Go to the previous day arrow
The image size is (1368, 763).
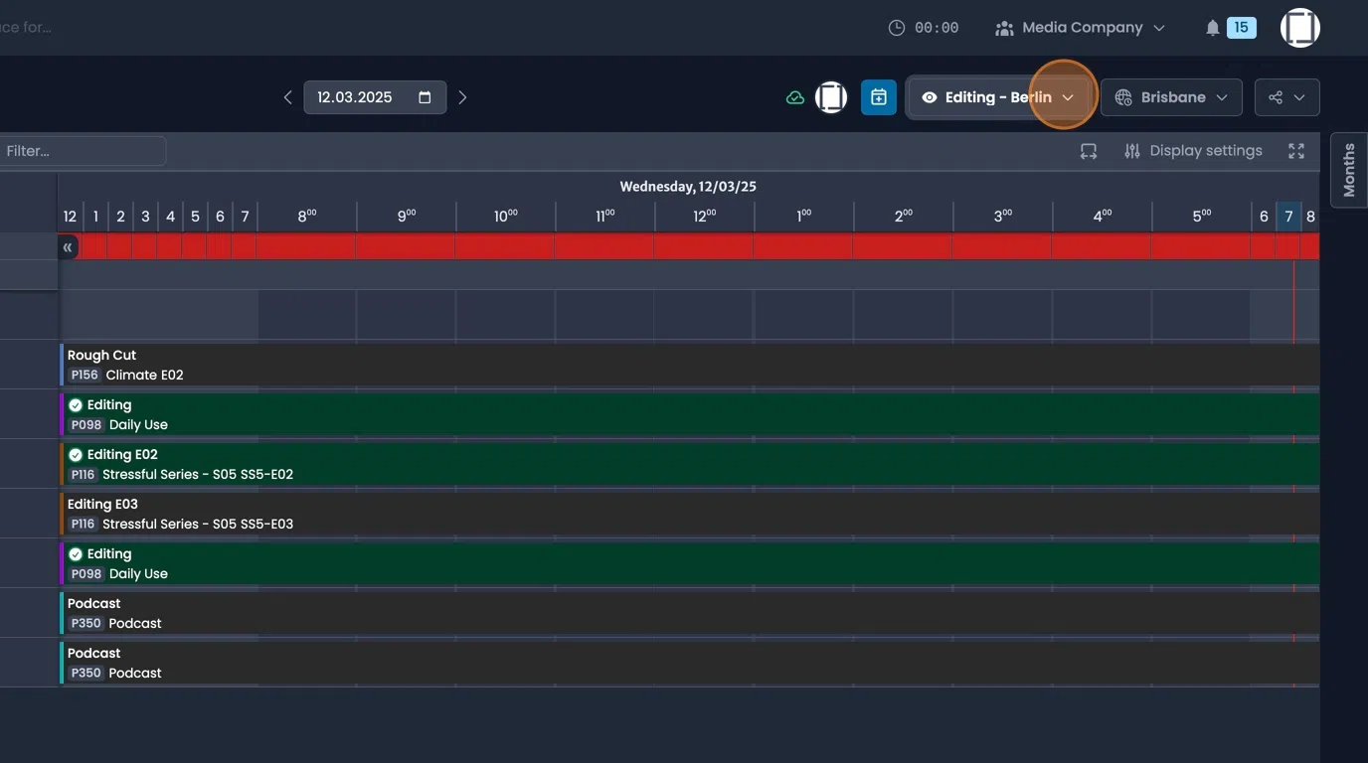(x=287, y=97)
